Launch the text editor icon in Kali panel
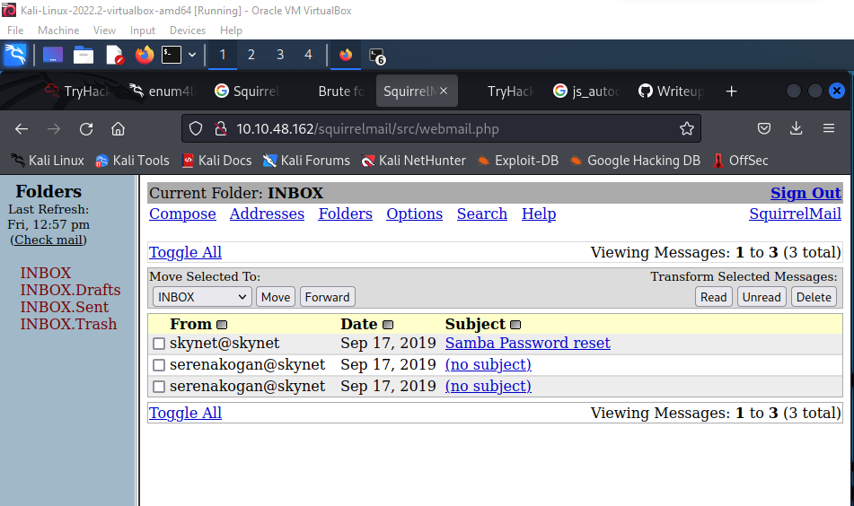854x506 pixels. [114, 55]
